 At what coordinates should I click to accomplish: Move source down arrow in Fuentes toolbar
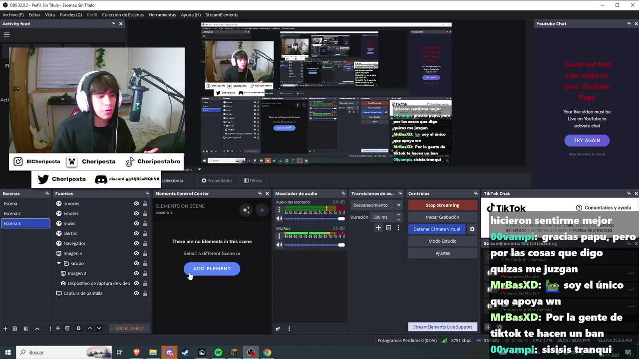(99, 328)
